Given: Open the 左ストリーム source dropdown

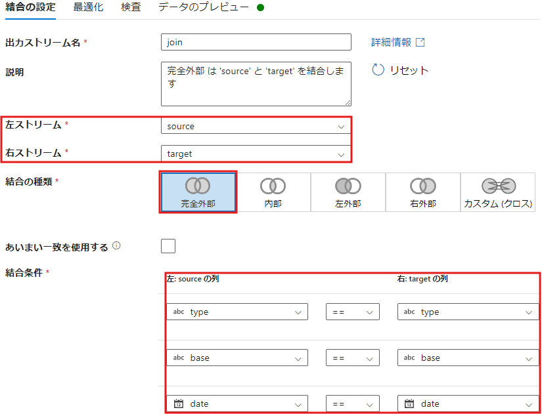Looking at the screenshot, I should coord(256,126).
